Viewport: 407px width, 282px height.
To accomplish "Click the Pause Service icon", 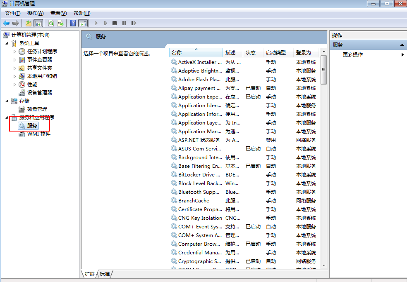I will [x=124, y=23].
